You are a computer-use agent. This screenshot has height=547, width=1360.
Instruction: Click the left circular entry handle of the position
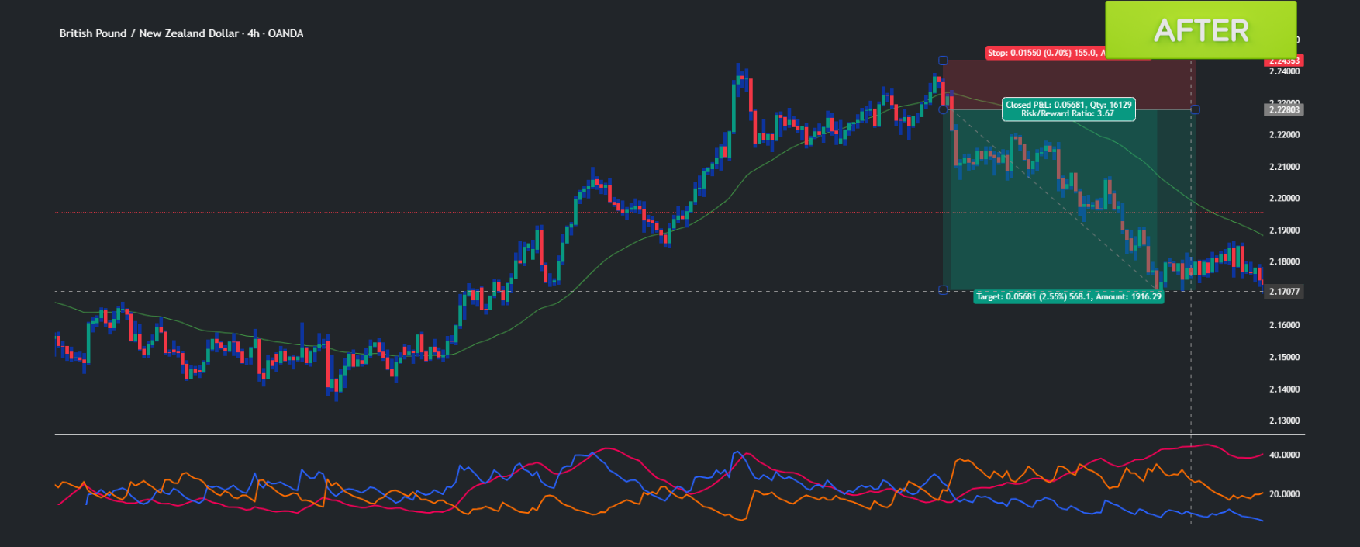coord(944,109)
